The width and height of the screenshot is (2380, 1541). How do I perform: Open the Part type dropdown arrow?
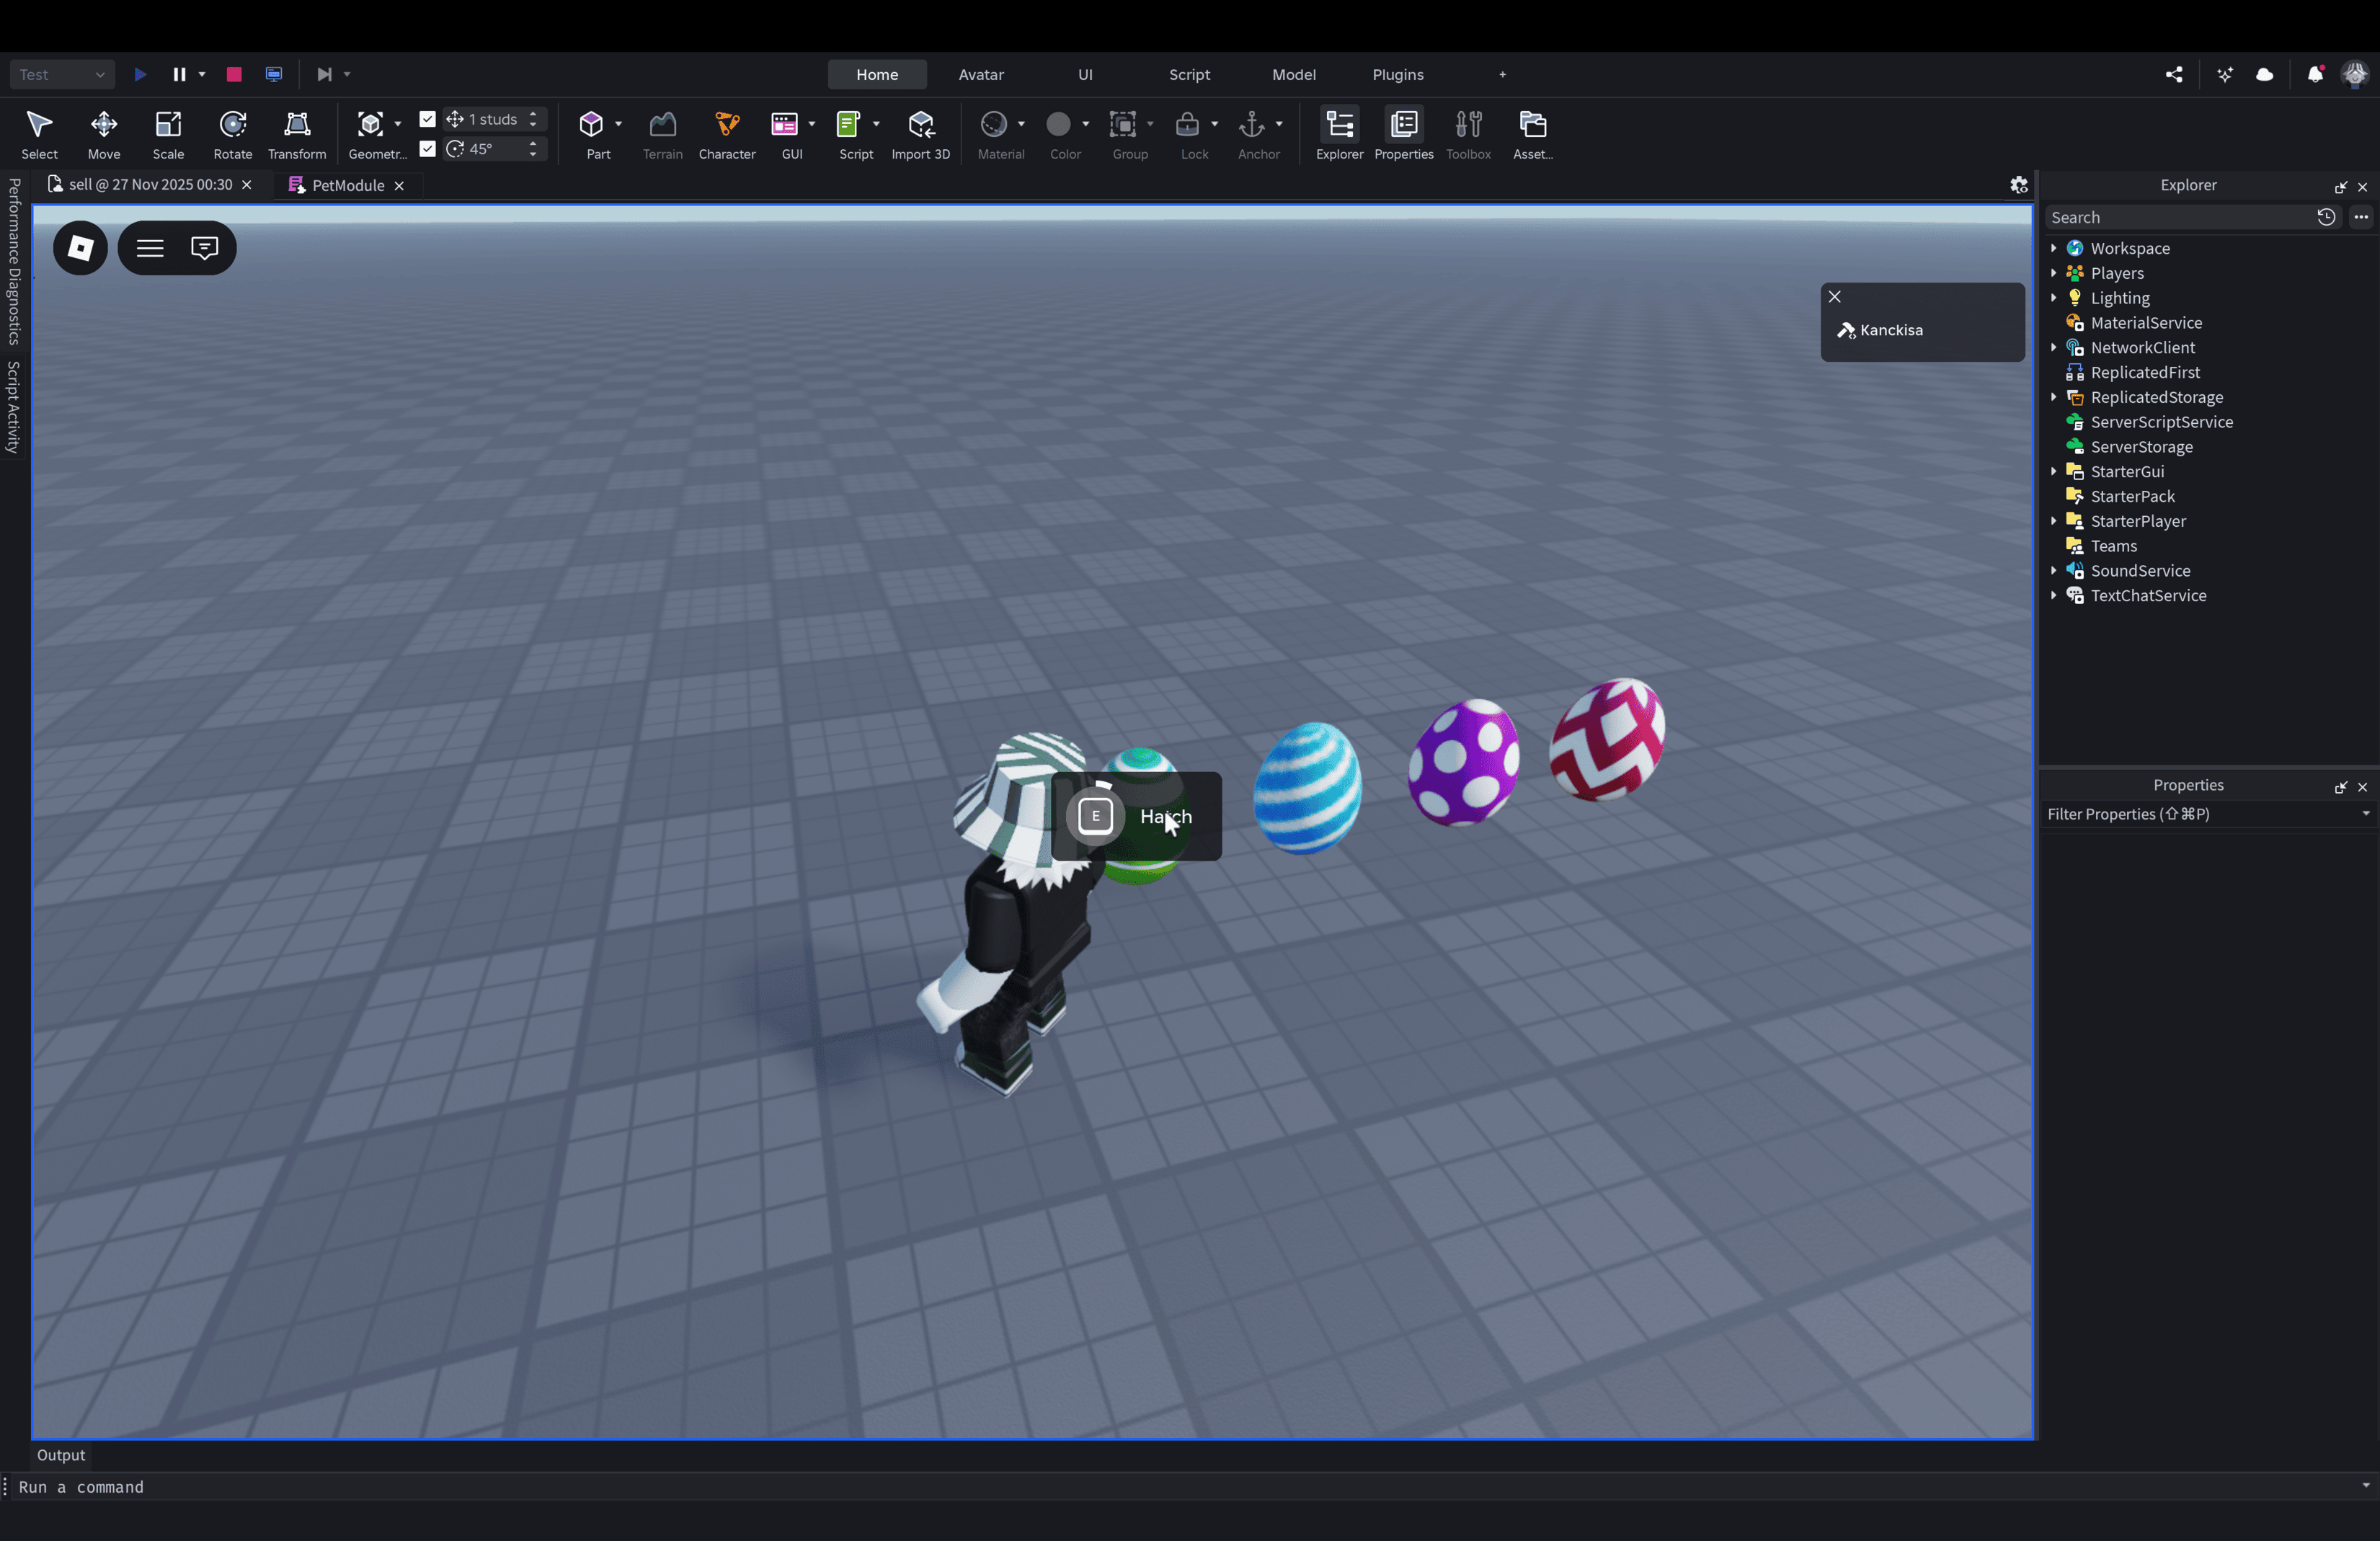point(618,124)
